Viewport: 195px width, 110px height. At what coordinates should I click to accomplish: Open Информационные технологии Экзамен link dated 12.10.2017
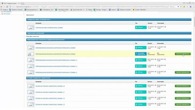(x=55, y=48)
